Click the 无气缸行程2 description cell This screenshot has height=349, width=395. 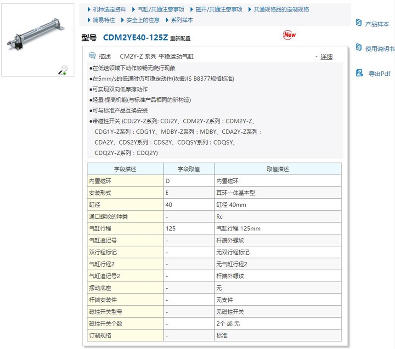pos(278,264)
